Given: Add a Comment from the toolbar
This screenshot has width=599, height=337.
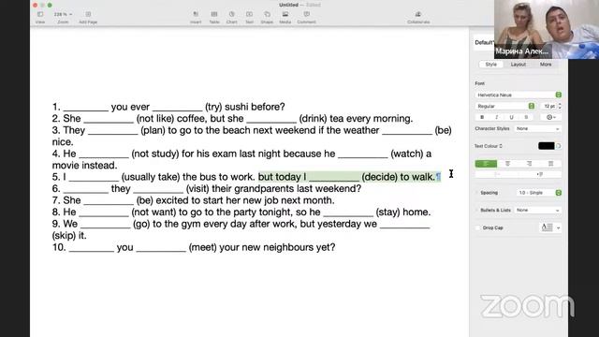Looking at the screenshot, I should pyautogui.click(x=307, y=15).
